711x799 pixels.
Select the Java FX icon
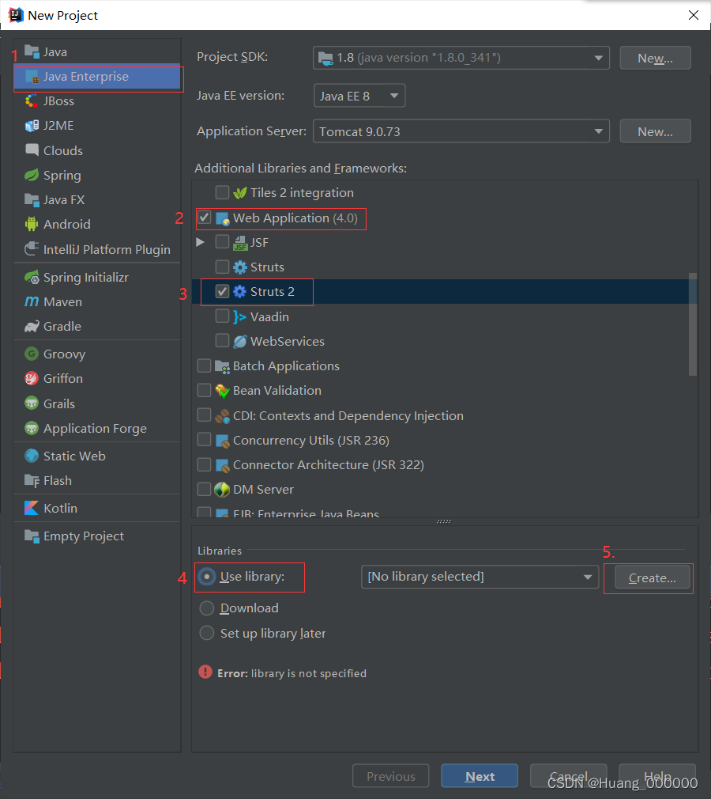[x=32, y=199]
